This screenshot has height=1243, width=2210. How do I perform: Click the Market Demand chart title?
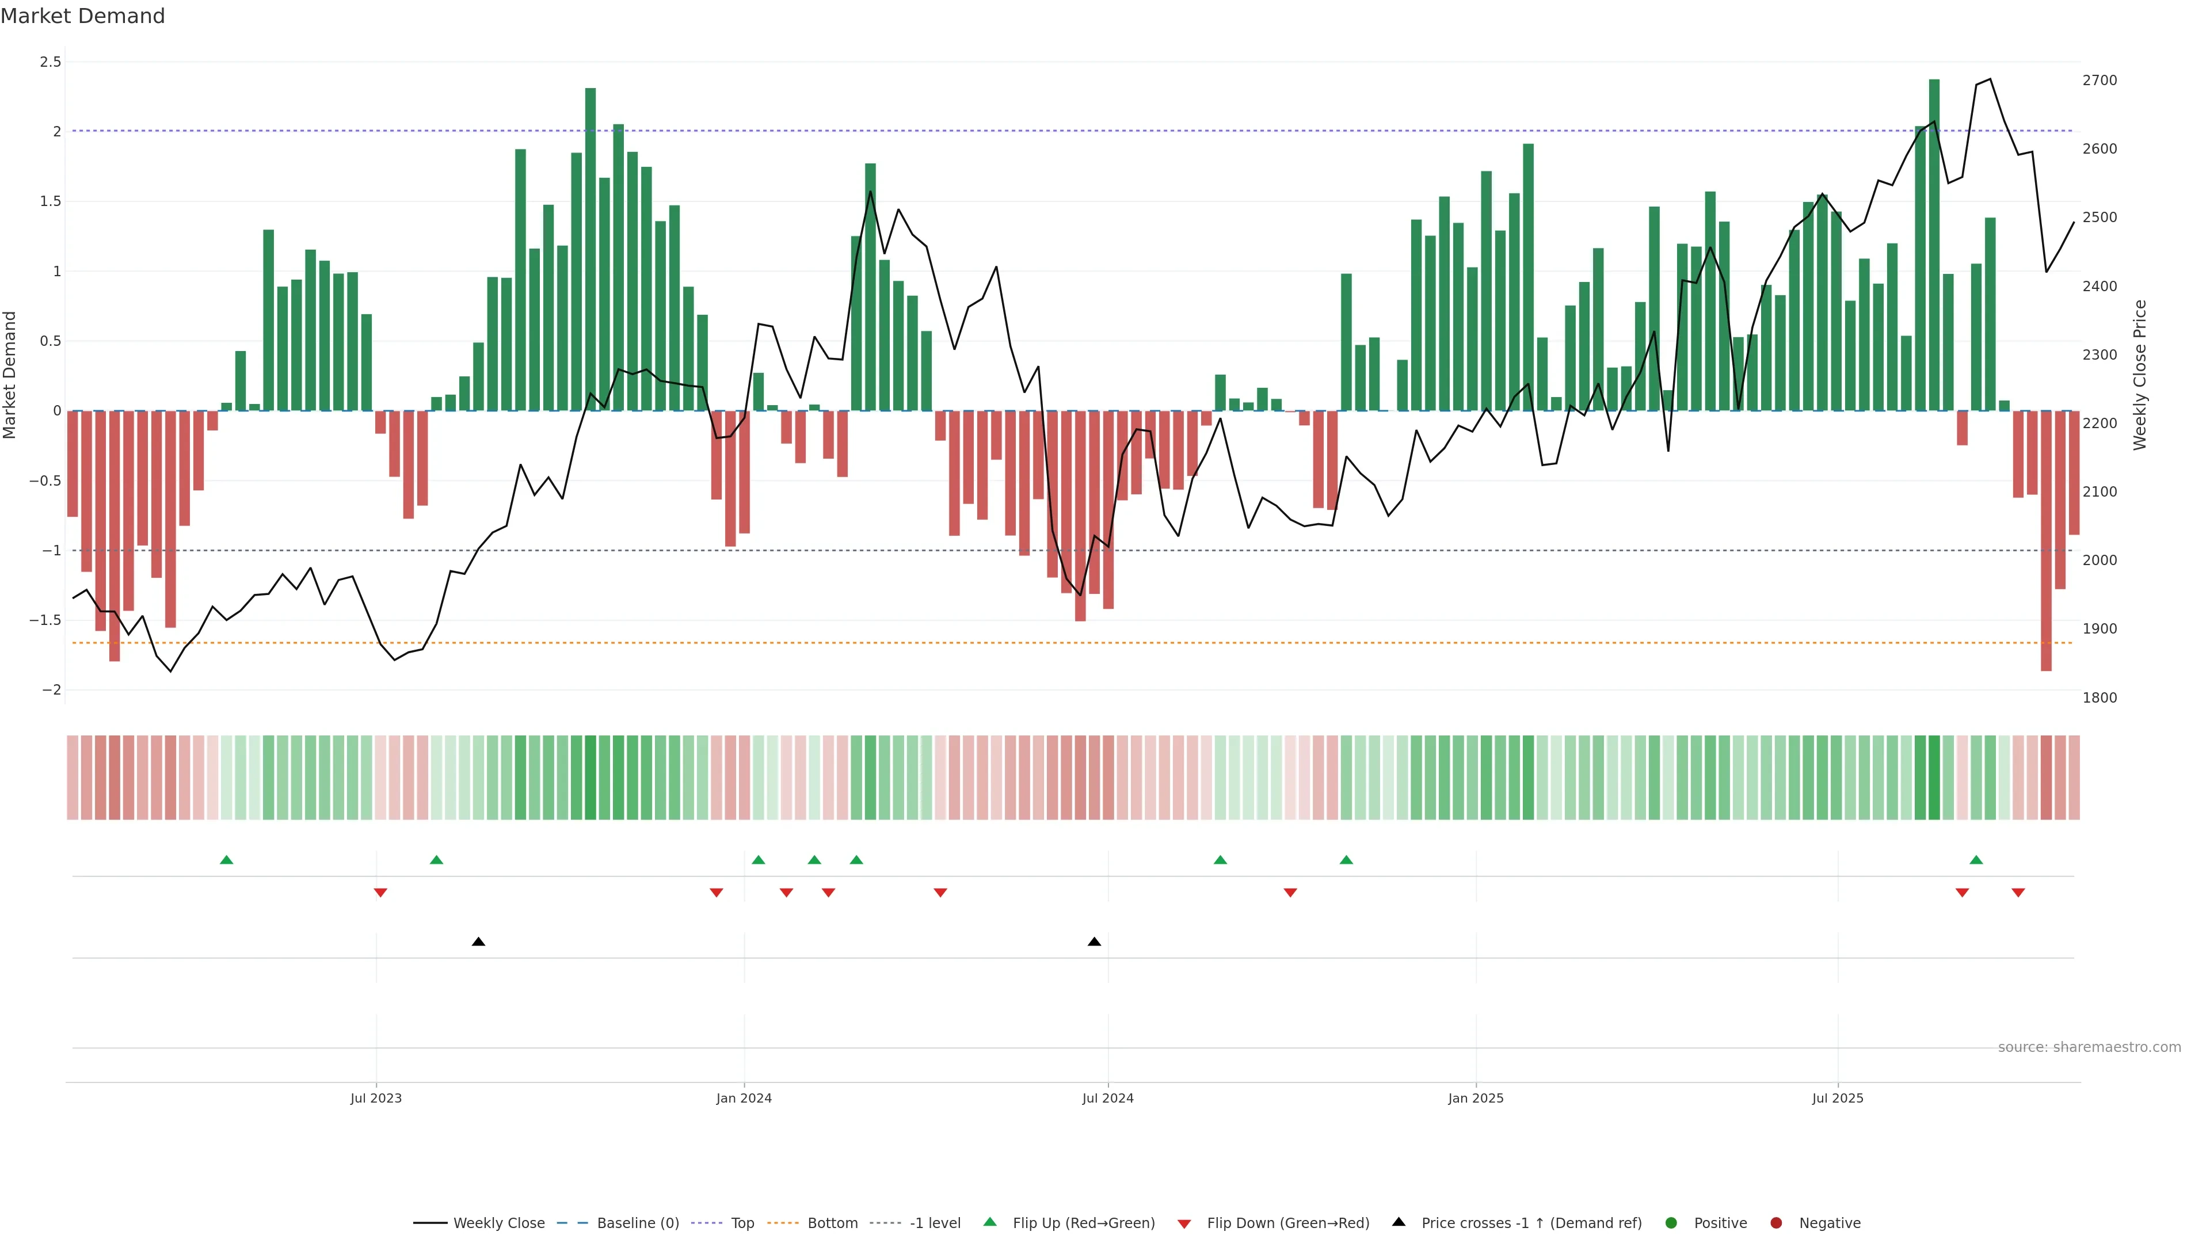click(x=82, y=16)
